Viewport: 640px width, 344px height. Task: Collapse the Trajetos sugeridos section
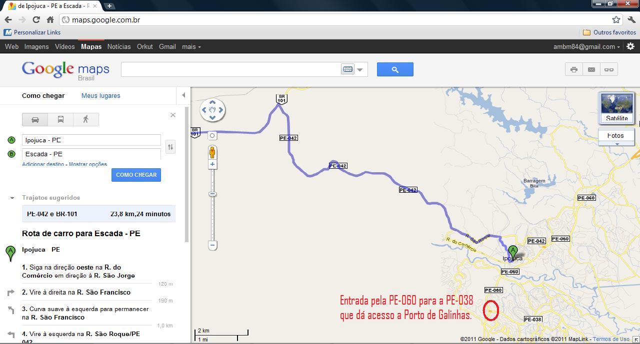pyautogui.click(x=12, y=198)
